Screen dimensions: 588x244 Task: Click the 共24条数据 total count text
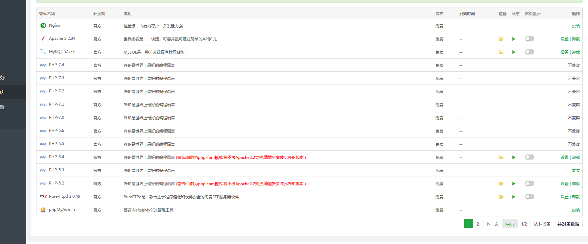[568, 224]
